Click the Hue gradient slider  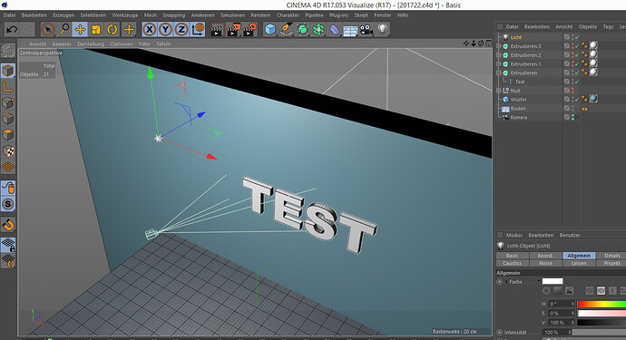tap(602, 304)
